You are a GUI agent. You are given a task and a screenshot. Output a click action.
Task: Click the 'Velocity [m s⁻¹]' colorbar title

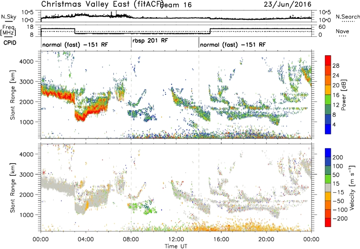[352, 187]
